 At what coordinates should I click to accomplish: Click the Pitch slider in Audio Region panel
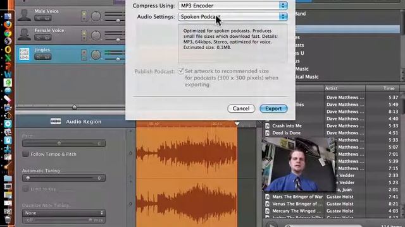(x=64, y=143)
